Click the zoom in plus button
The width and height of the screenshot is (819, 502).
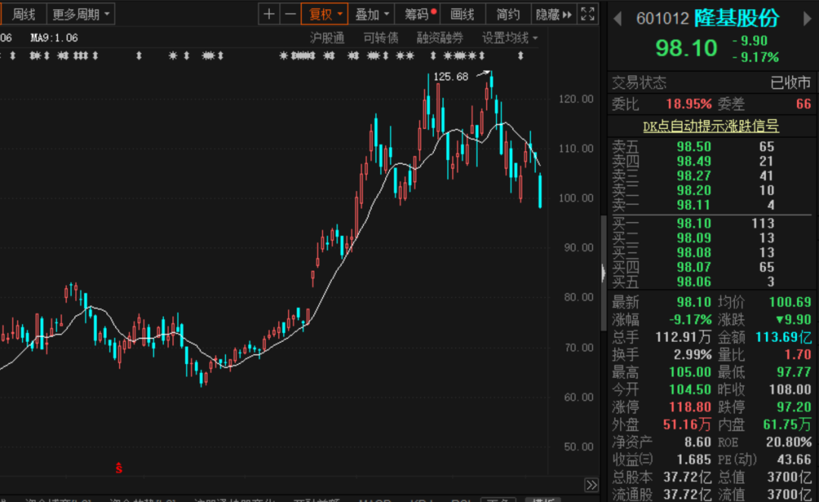tap(269, 14)
